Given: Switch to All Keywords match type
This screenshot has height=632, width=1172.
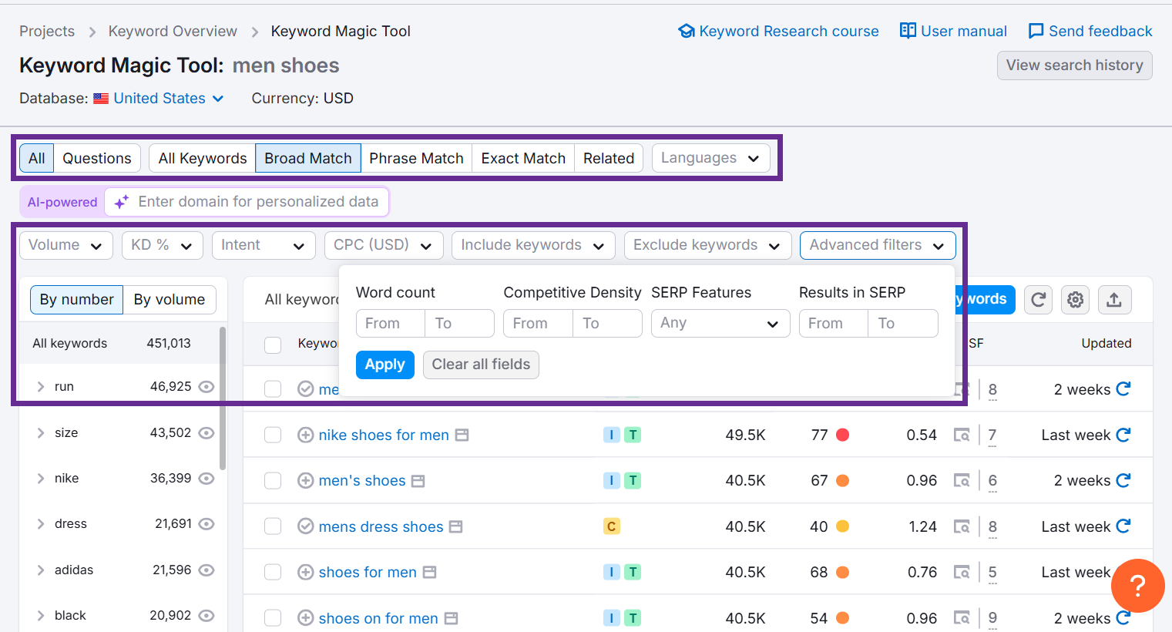Looking at the screenshot, I should [x=203, y=158].
